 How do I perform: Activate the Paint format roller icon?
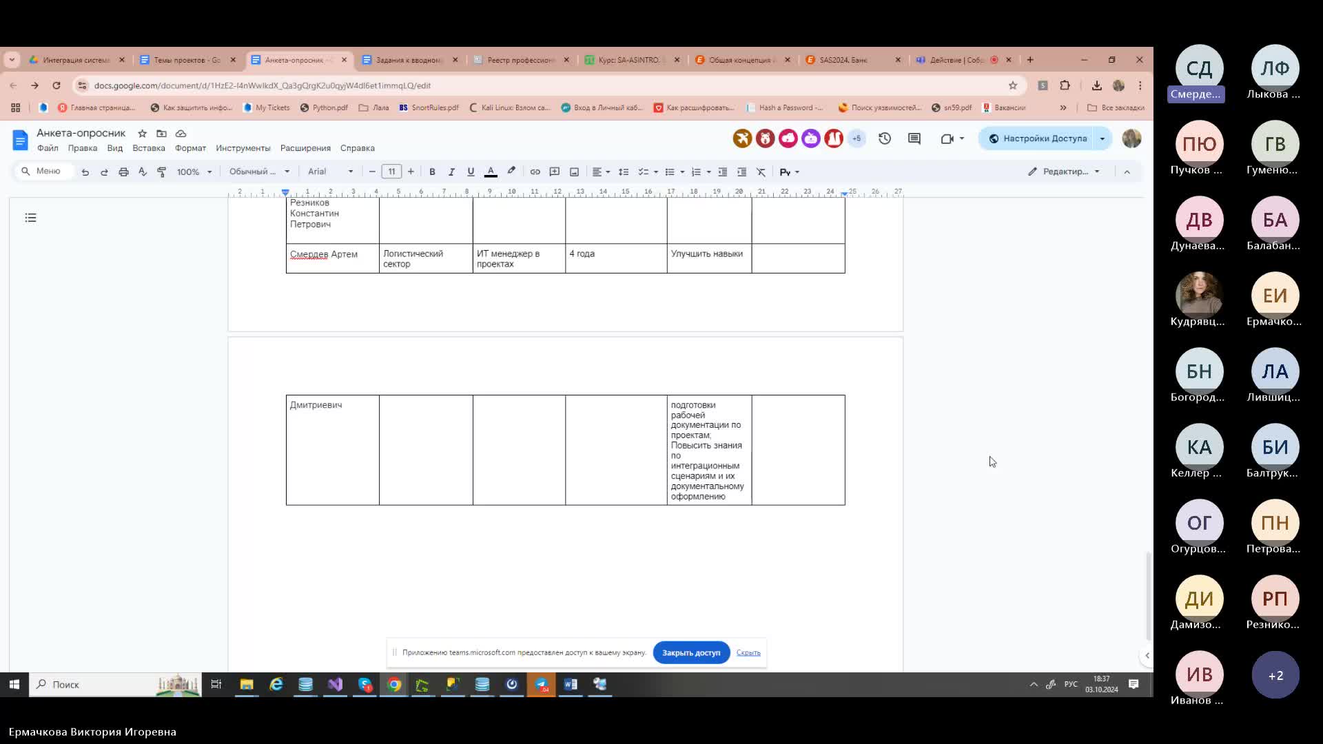162,172
